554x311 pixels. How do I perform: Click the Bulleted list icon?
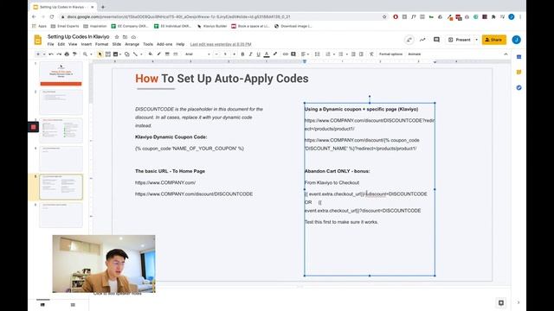click(x=340, y=54)
